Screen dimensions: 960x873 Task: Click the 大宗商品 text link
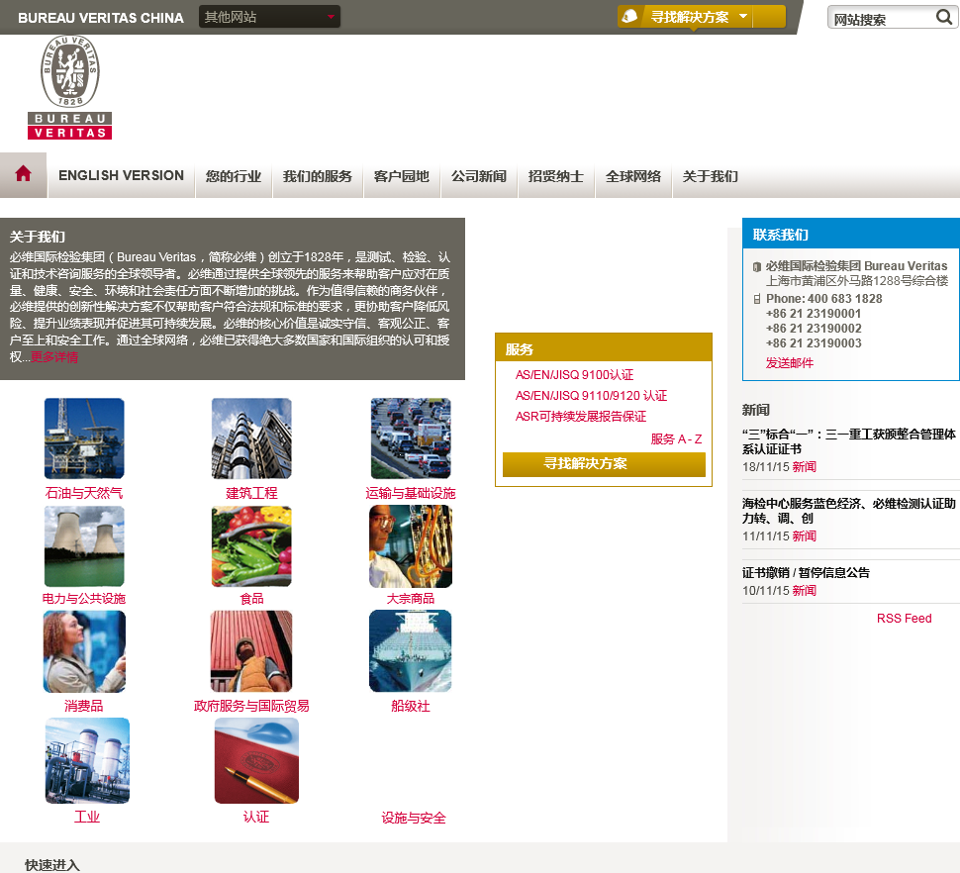tap(410, 598)
